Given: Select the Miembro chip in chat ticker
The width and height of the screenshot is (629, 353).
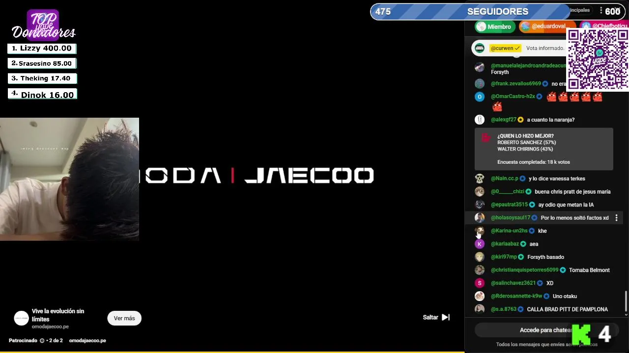Looking at the screenshot, I should click(495, 26).
